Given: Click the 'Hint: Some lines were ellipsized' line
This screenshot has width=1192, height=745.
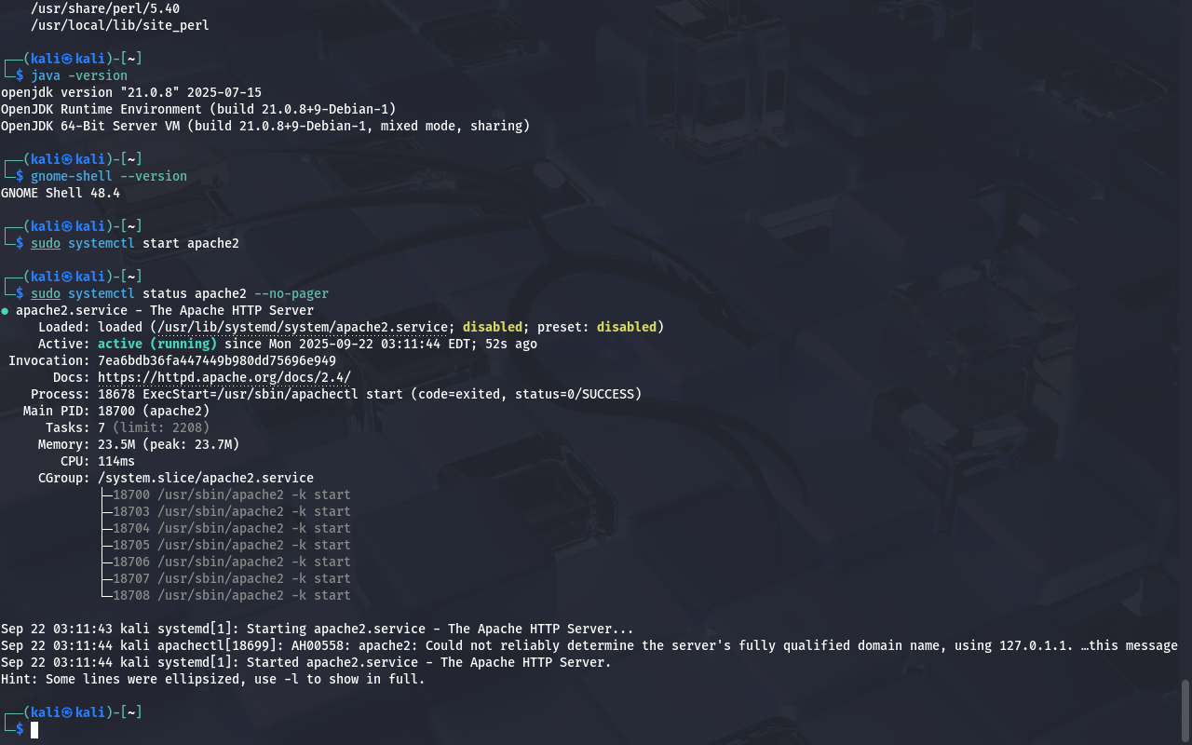Looking at the screenshot, I should coord(213,679).
